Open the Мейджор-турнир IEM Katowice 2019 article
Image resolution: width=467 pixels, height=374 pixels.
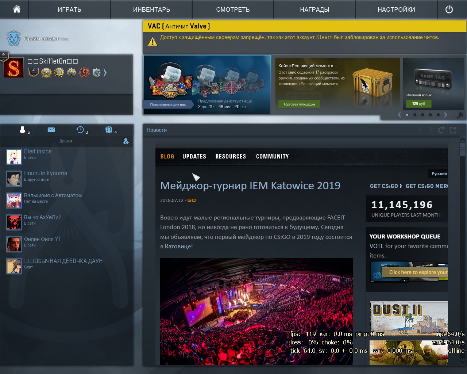(x=250, y=186)
